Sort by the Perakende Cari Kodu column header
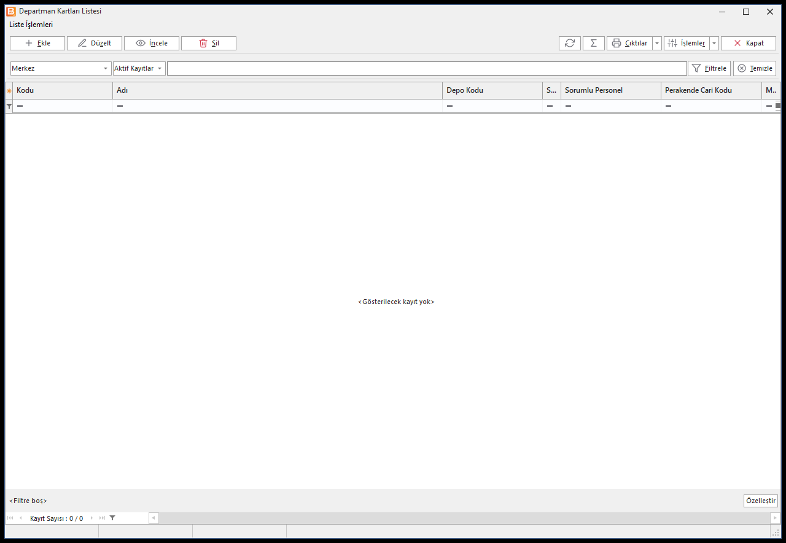Image resolution: width=786 pixels, height=543 pixels. 711,91
